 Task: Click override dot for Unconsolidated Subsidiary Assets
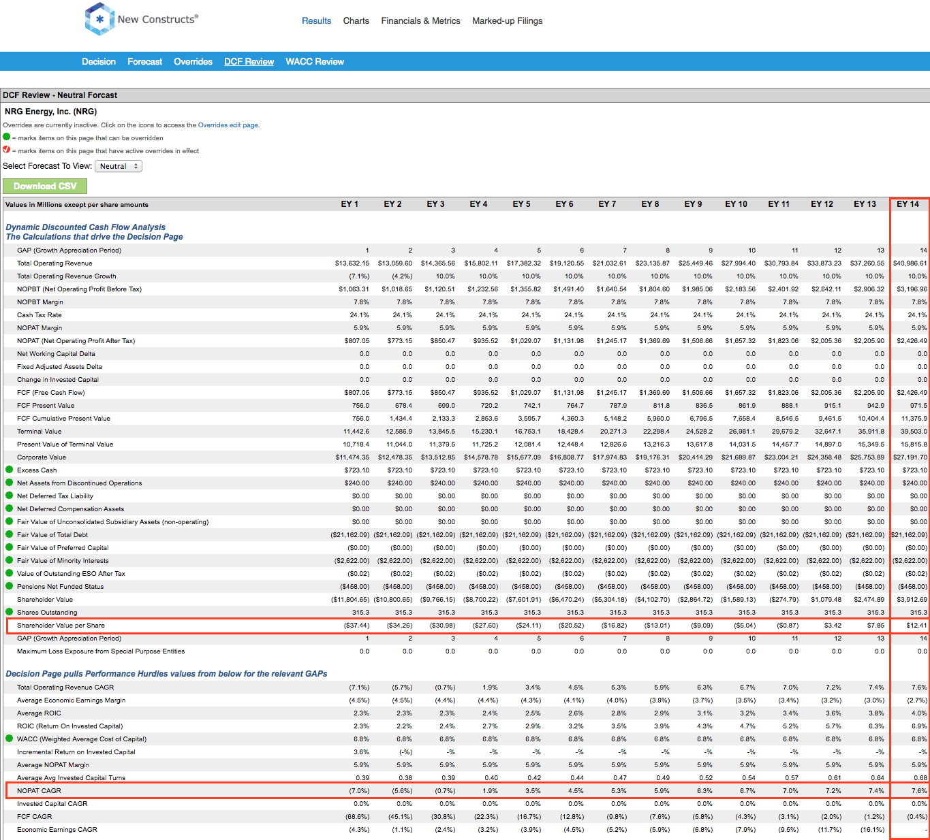point(10,521)
